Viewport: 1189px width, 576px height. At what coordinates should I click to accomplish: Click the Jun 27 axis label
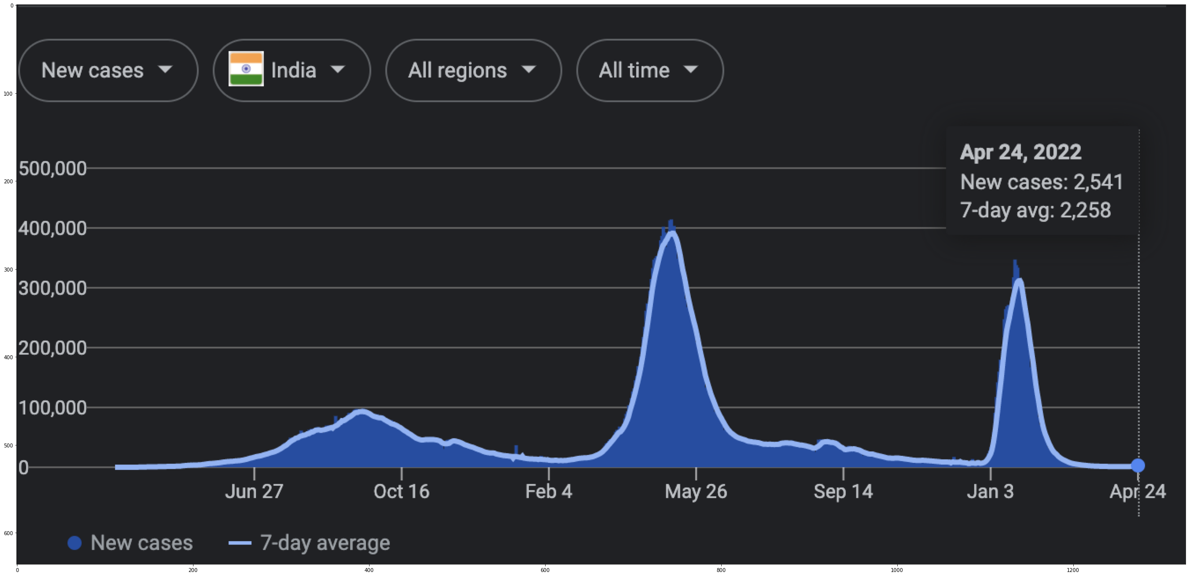(254, 492)
